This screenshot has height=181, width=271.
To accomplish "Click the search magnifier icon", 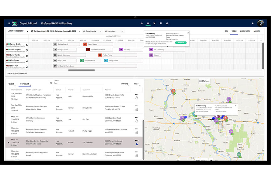I will (51, 83).
